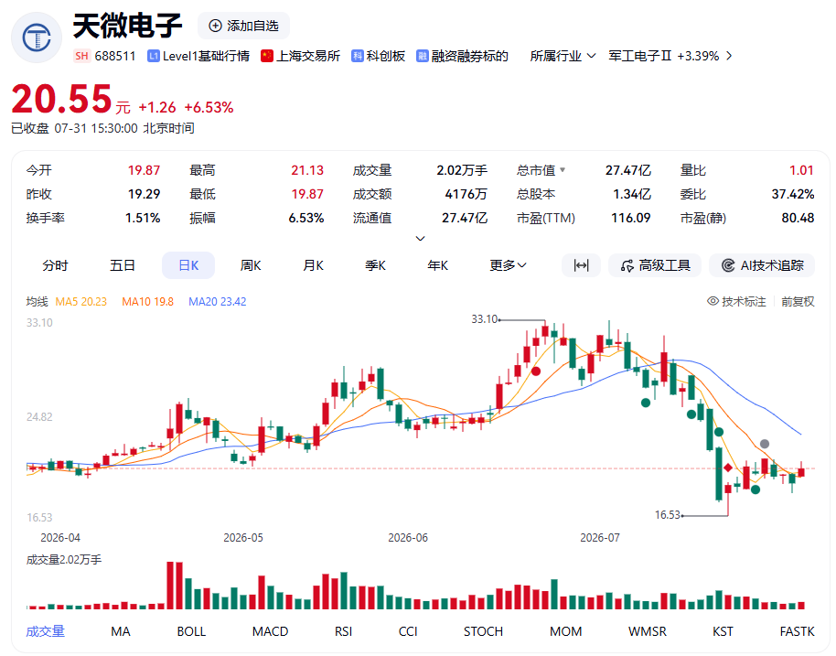836x656 pixels.
Task: Click the 科 badge icon beside 科创板
Action: (x=358, y=56)
